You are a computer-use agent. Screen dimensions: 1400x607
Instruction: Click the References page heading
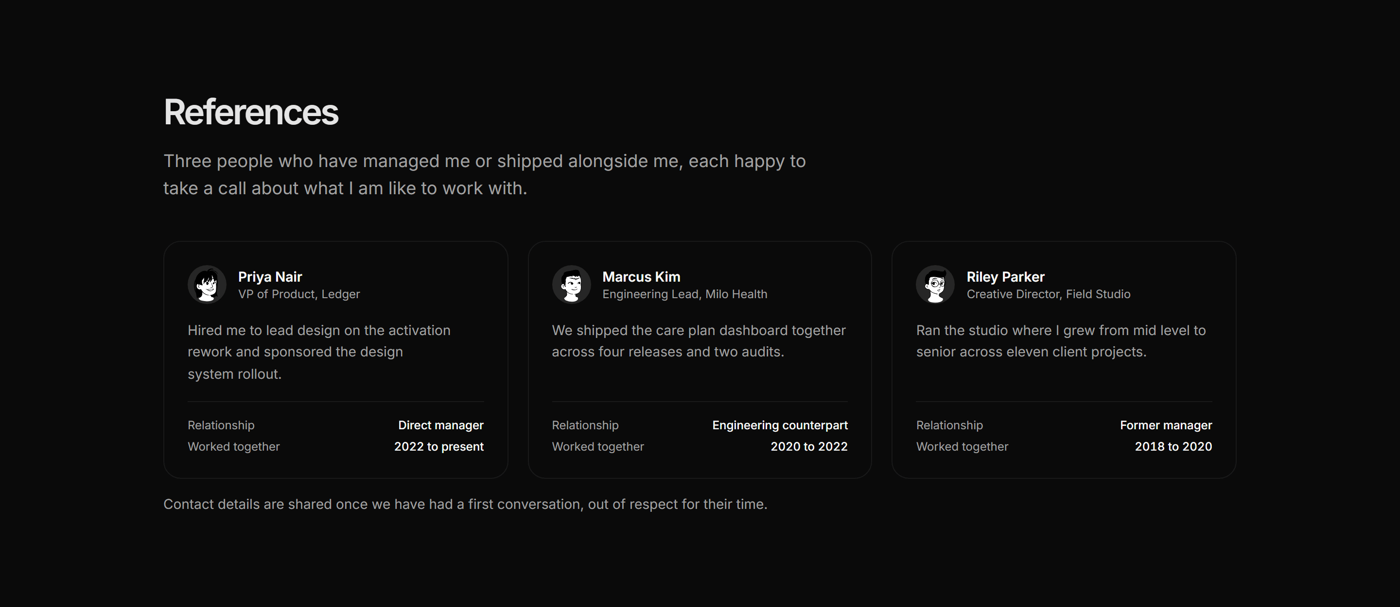[x=251, y=112]
